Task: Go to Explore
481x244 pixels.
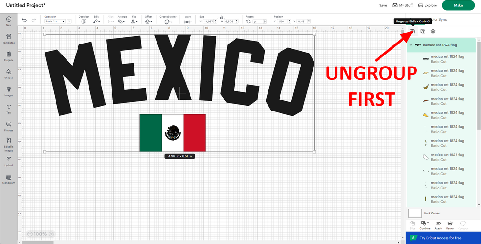Action: pos(427,5)
